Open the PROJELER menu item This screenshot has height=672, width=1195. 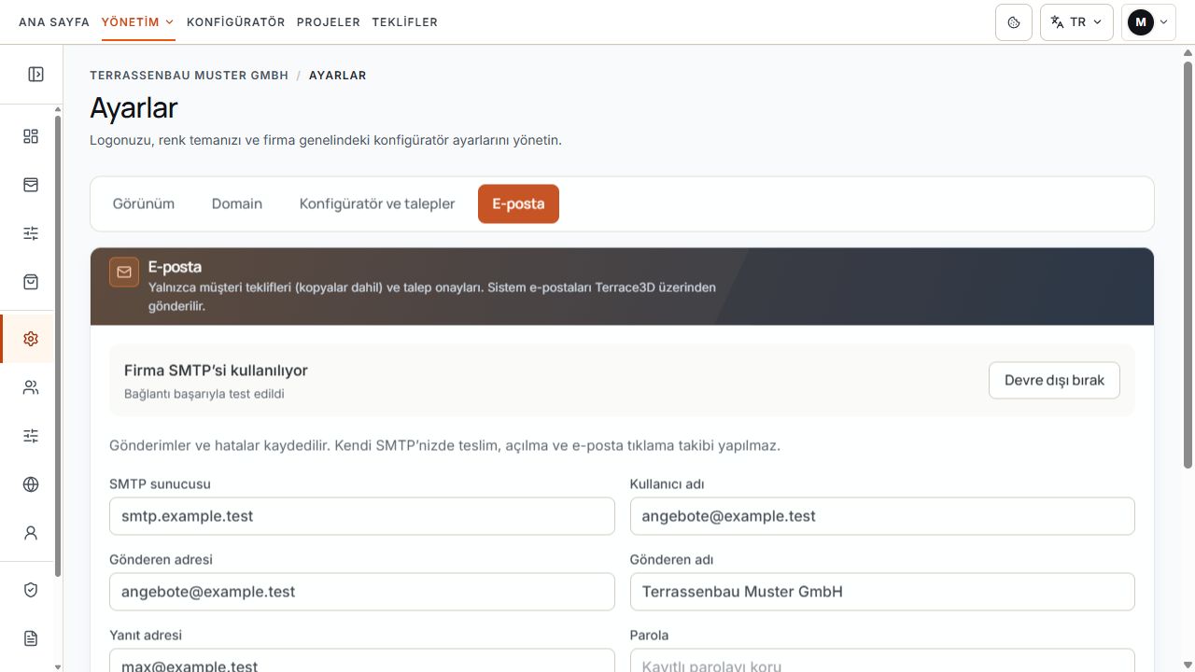tap(329, 22)
